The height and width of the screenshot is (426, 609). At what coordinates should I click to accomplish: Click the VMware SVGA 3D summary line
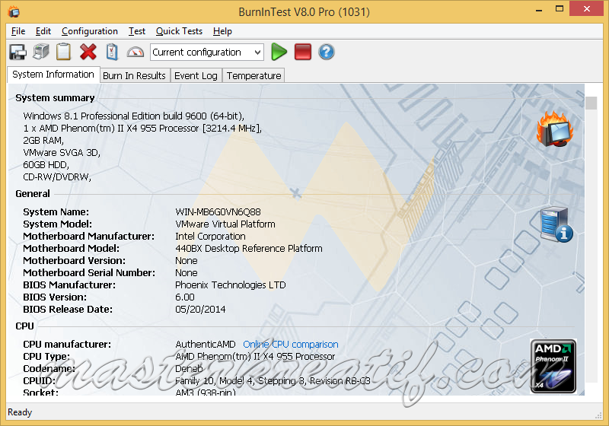pyautogui.click(x=62, y=152)
